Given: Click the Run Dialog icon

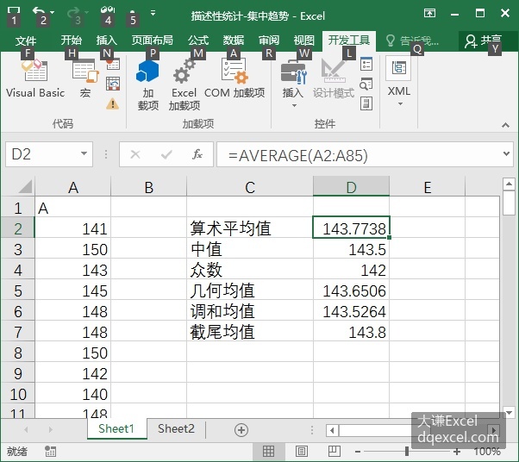Looking at the screenshot, I should 366,103.
